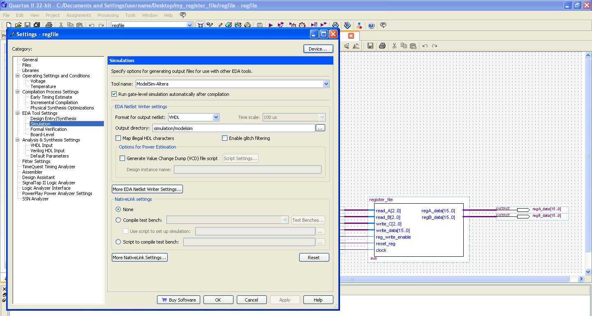Image resolution: width=592 pixels, height=316 pixels.
Task: Click the flip horizontal icon in schematic toolbar
Action: (x=347, y=46)
